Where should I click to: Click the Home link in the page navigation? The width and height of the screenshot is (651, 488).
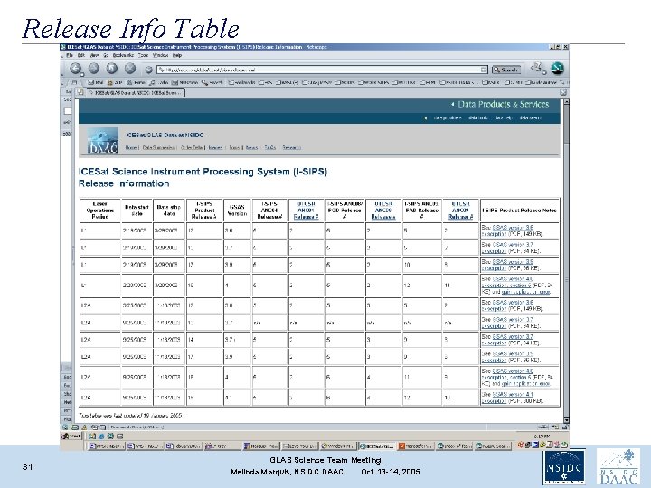click(131, 147)
